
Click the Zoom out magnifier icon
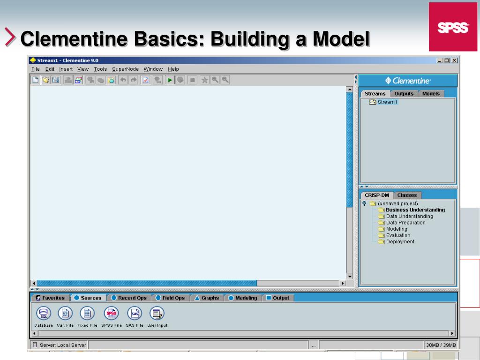click(225, 80)
